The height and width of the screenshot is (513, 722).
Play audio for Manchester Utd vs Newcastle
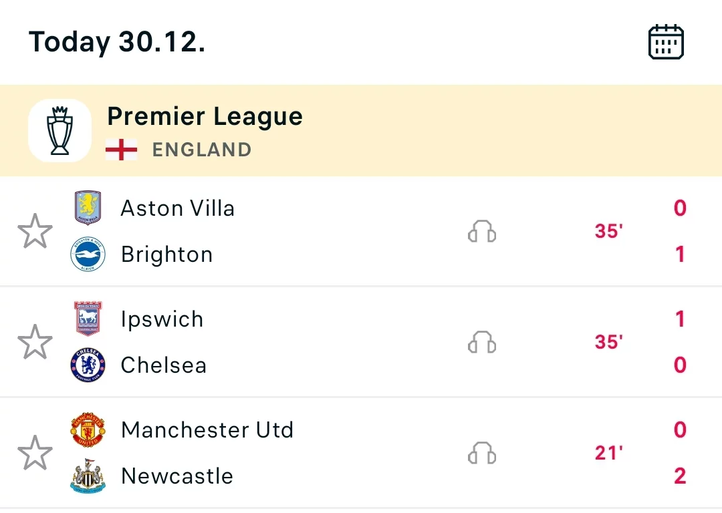(481, 453)
